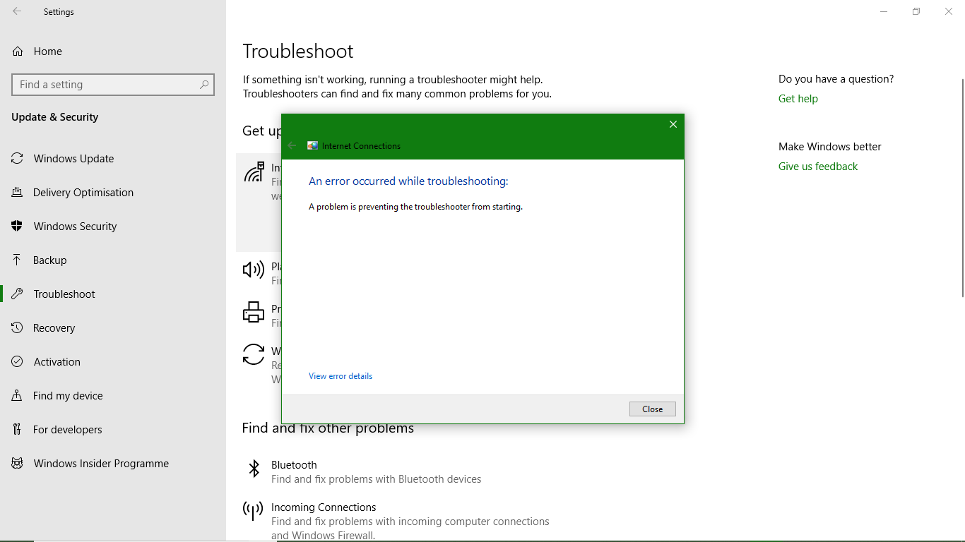Click the Recovery clock icon
Image resolution: width=965 pixels, height=542 pixels.
pyautogui.click(x=18, y=328)
